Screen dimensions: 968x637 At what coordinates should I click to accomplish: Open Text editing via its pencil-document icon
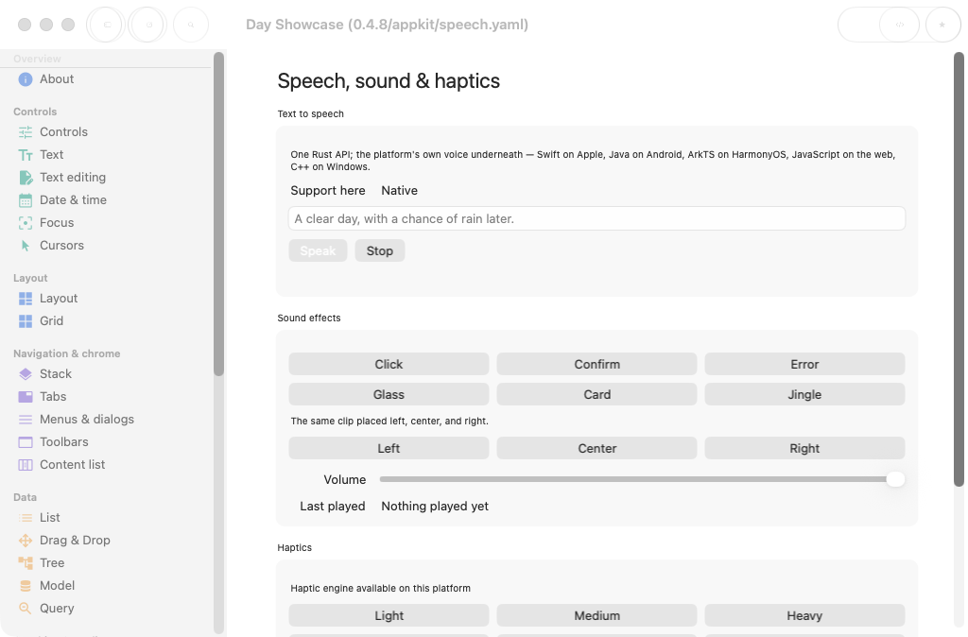tap(26, 178)
